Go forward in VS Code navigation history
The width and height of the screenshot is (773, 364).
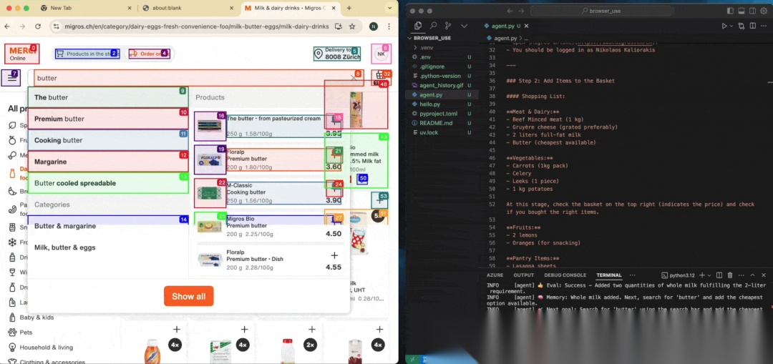522,11
